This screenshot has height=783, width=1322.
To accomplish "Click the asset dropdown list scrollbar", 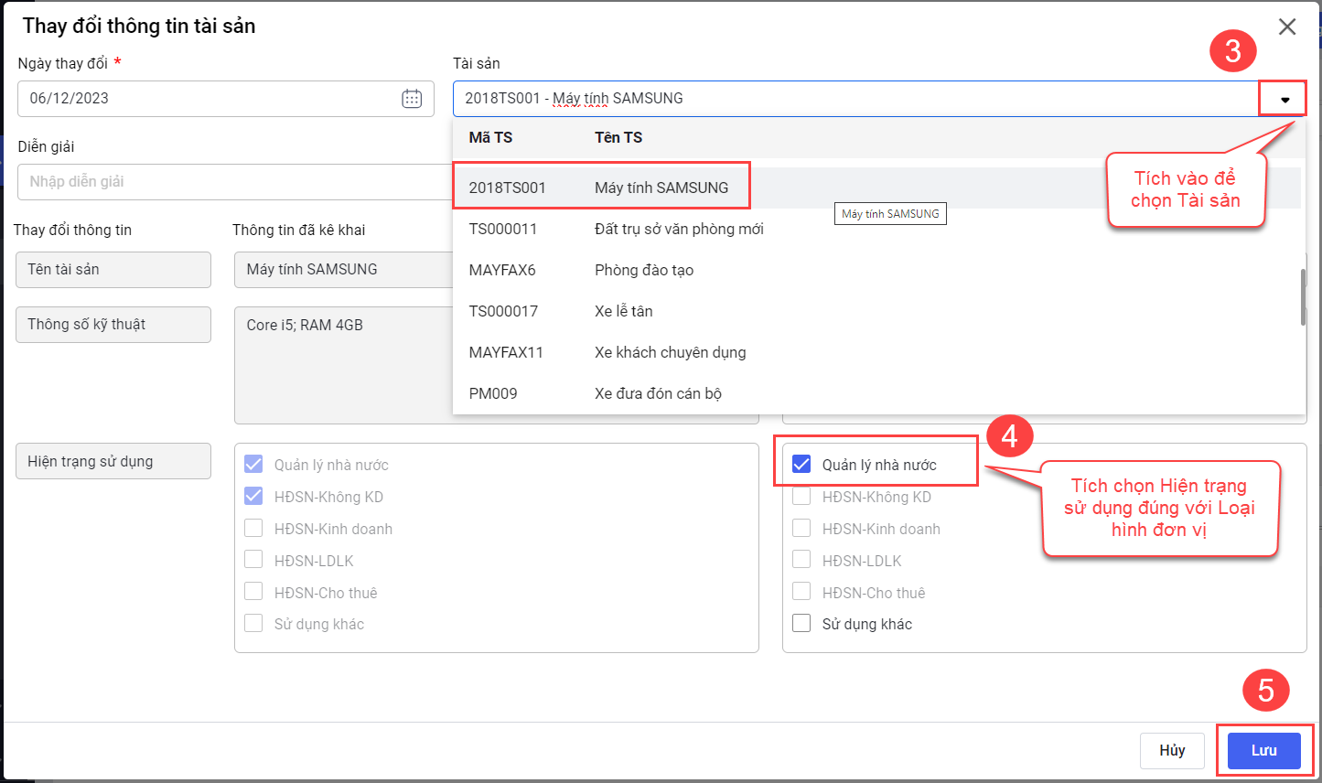I will pos(1303,297).
